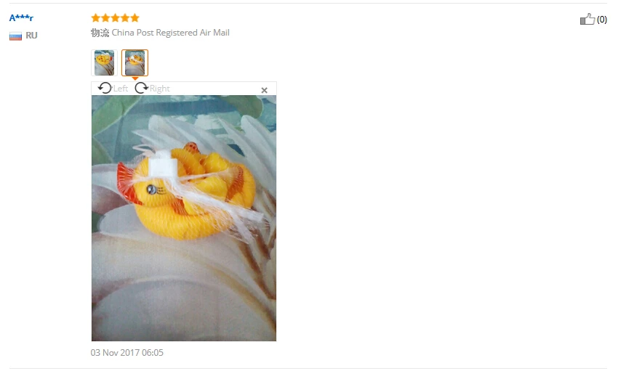Viewport: 626px width, 379px height.
Task: Close the enlarged review photo viewer
Action: coord(265,91)
